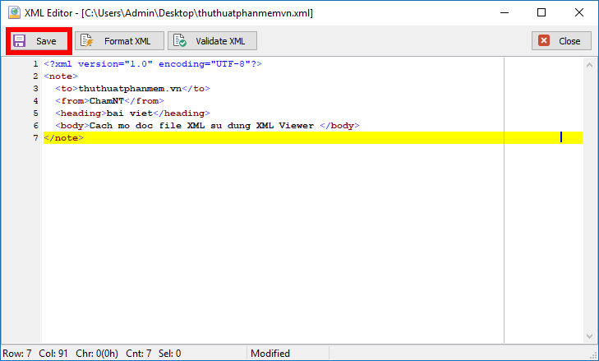The image size is (599, 361).
Task: Click the scrollbar up arrow
Action: 590,63
